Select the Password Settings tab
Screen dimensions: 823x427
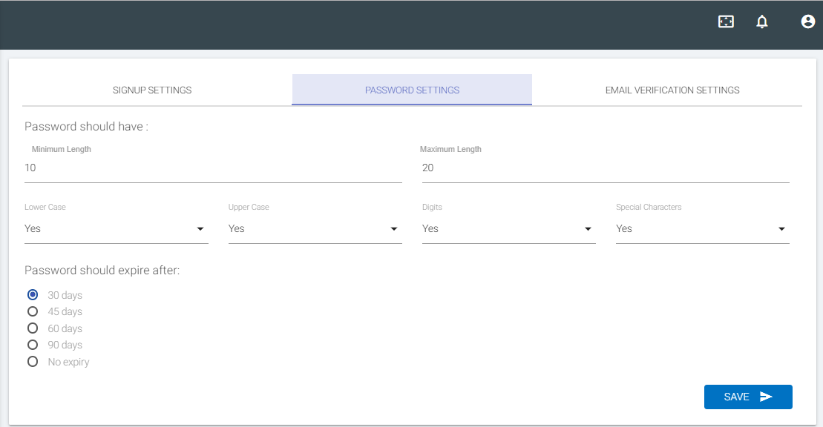coord(412,90)
